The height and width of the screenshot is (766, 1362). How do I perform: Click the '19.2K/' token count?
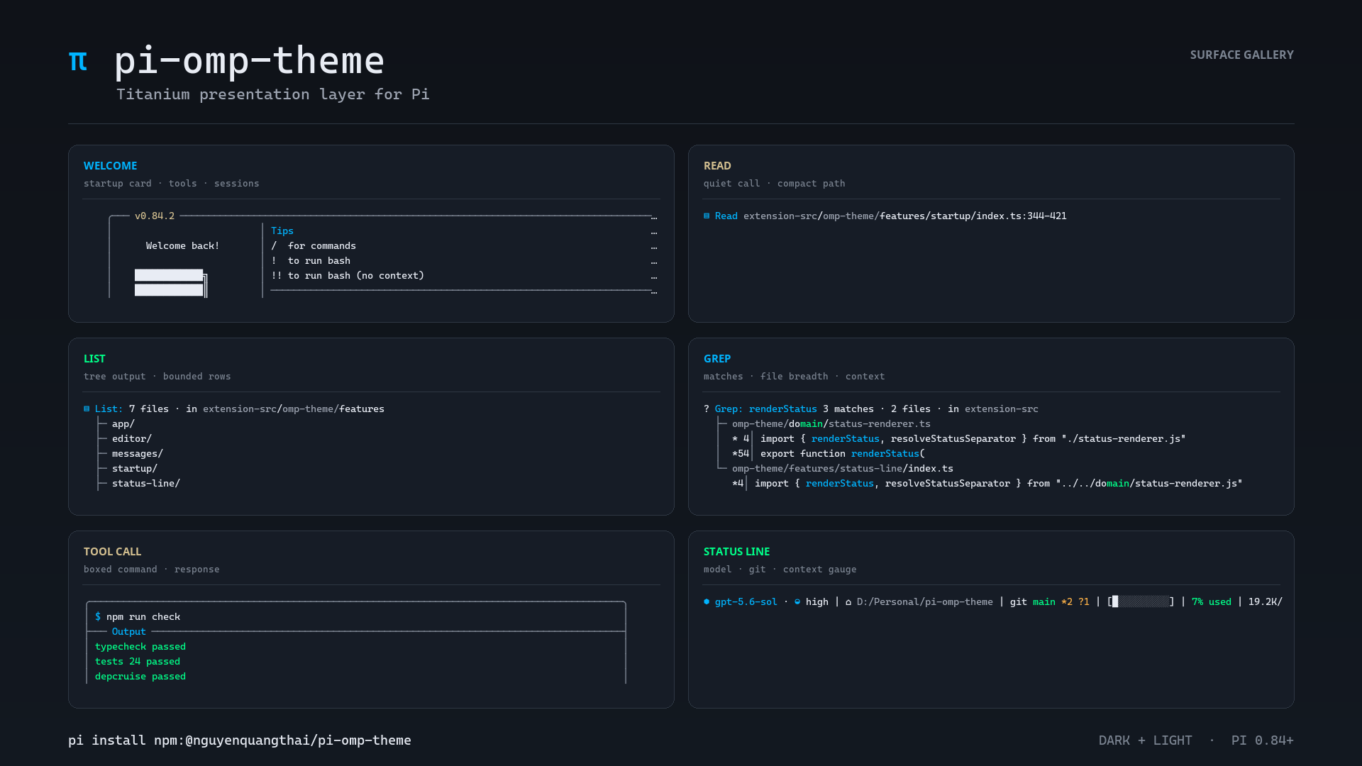point(1266,601)
